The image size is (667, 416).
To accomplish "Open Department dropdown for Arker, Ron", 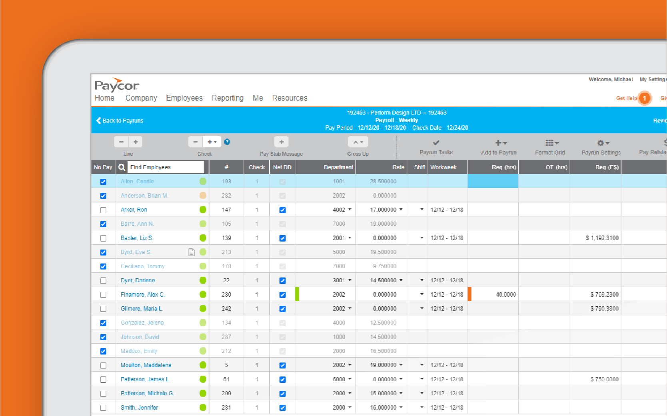I will [x=350, y=210].
